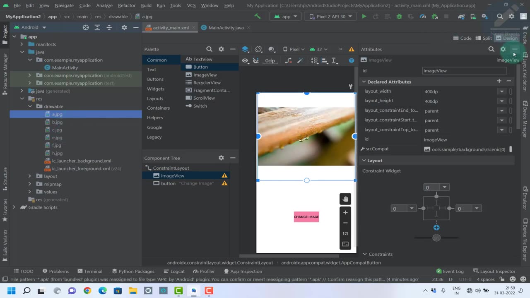Open the Event Log

click(x=449, y=271)
